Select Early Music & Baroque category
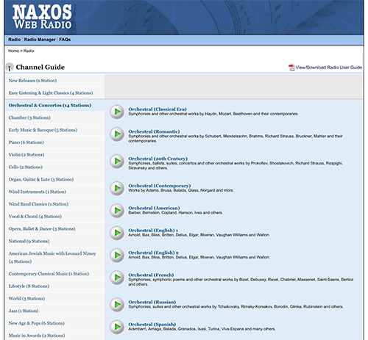 coord(43,130)
